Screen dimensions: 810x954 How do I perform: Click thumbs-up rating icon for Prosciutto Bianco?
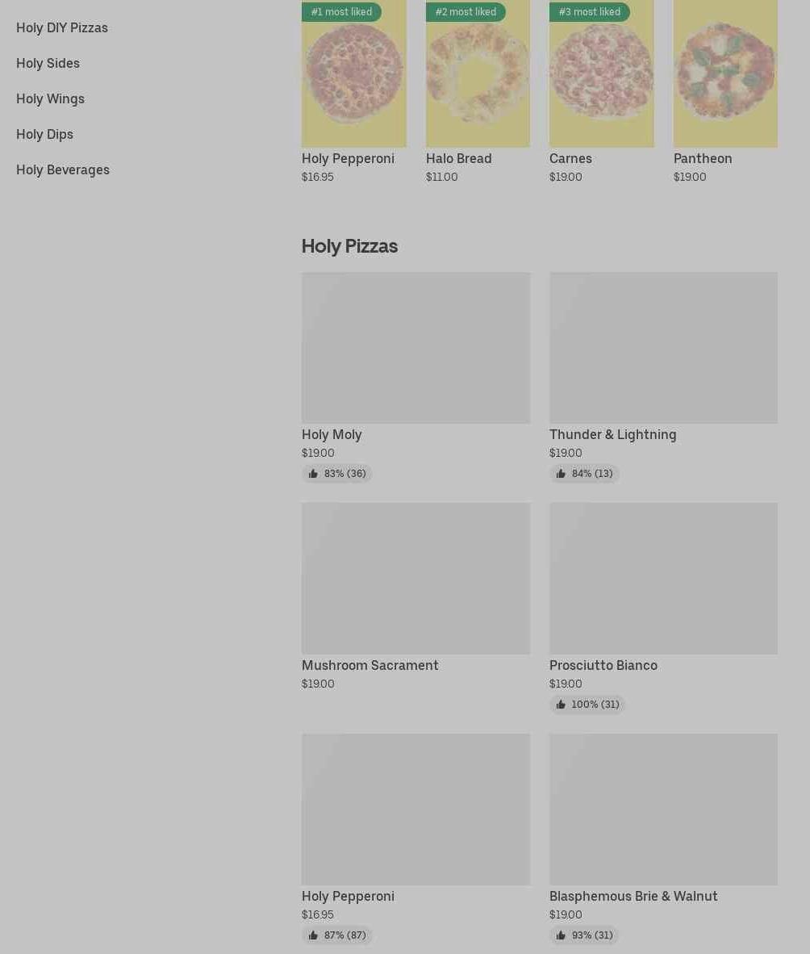tap(561, 704)
